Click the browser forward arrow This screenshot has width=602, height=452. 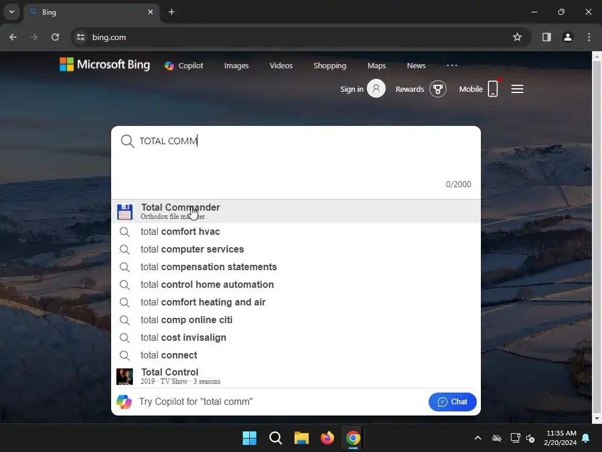(x=34, y=37)
